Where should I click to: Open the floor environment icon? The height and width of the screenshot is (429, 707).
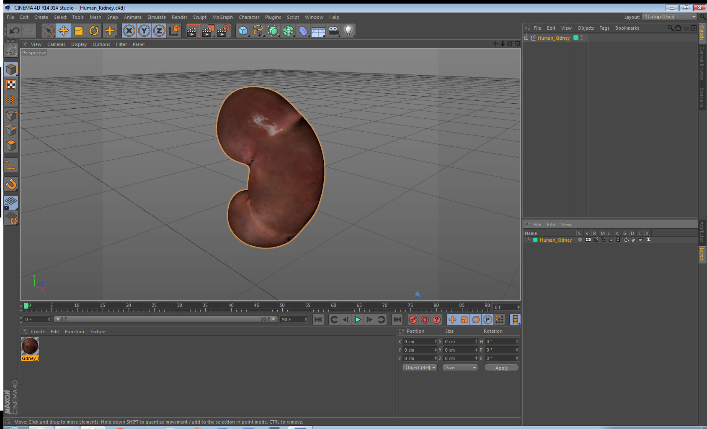pos(318,31)
